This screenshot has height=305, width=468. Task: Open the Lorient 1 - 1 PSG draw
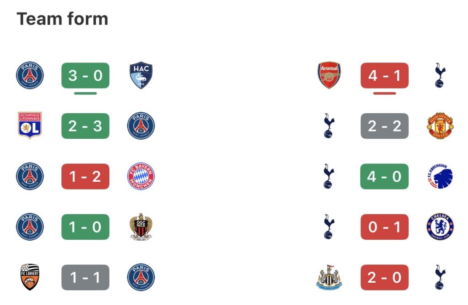tap(85, 277)
